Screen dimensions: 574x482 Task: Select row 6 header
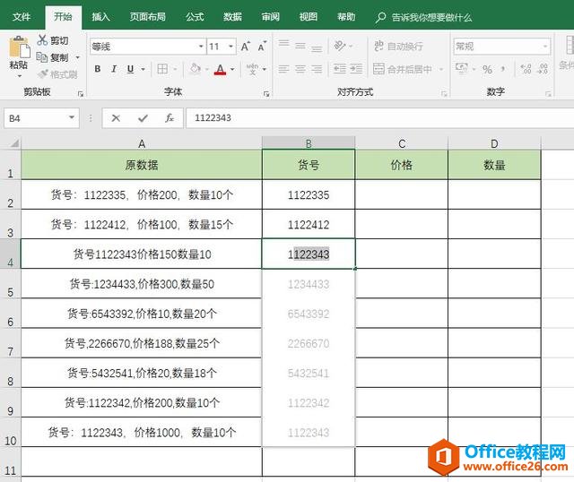tap(10, 314)
